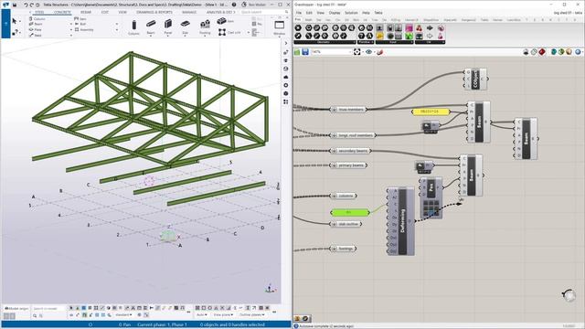The width and height of the screenshot is (585, 329).
Task: Click the slab outline parameter on Grasshopper canvas
Action: pos(346,224)
